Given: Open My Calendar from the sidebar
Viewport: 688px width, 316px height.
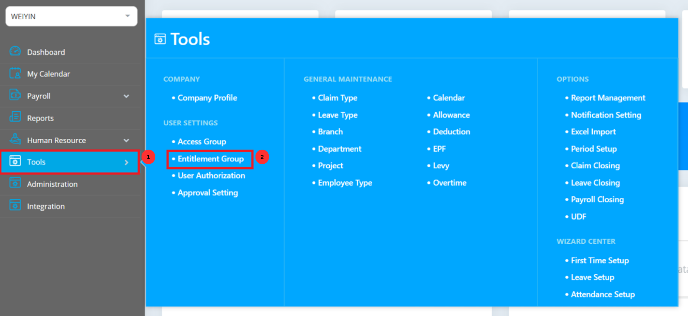Looking at the screenshot, I should (x=48, y=74).
